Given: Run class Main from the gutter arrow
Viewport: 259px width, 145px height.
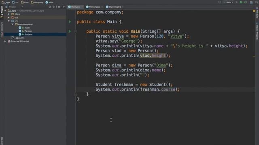Looking at the screenshot, I should coord(70,22).
